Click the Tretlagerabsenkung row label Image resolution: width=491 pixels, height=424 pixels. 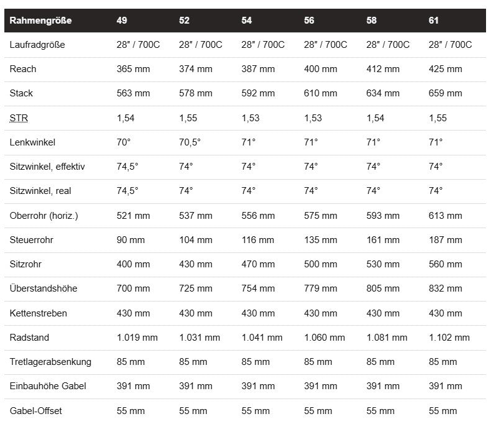click(51, 362)
